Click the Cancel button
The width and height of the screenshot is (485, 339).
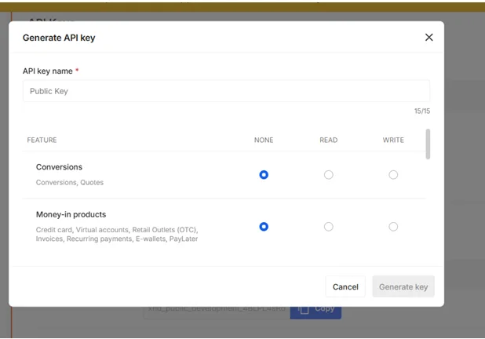(345, 286)
